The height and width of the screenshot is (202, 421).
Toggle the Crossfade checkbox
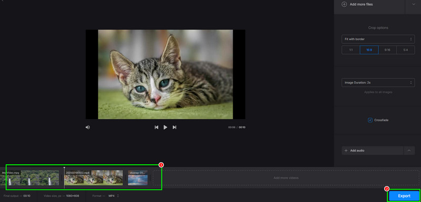[x=370, y=120]
